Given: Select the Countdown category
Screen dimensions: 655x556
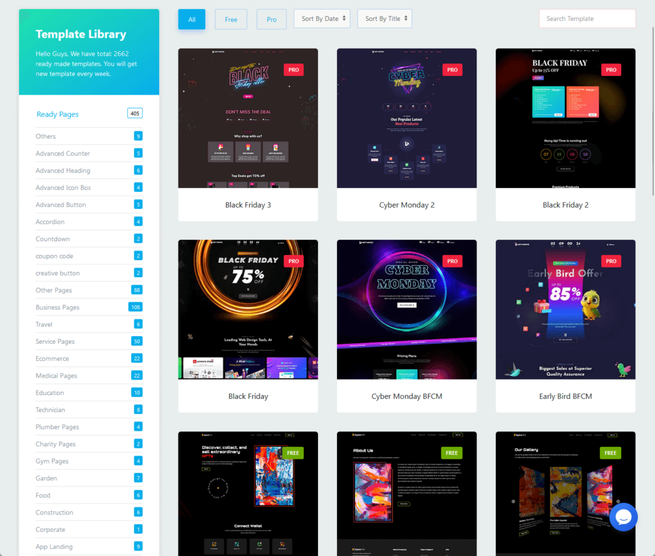Looking at the screenshot, I should tap(88, 239).
